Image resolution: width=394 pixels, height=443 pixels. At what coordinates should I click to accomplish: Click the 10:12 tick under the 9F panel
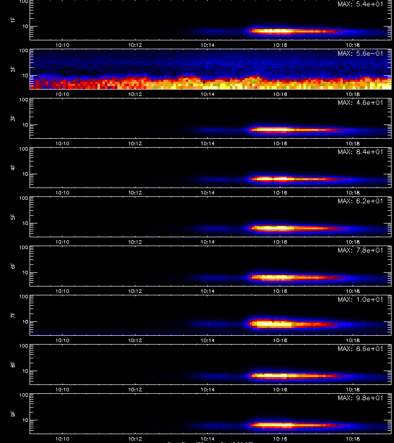135,439
